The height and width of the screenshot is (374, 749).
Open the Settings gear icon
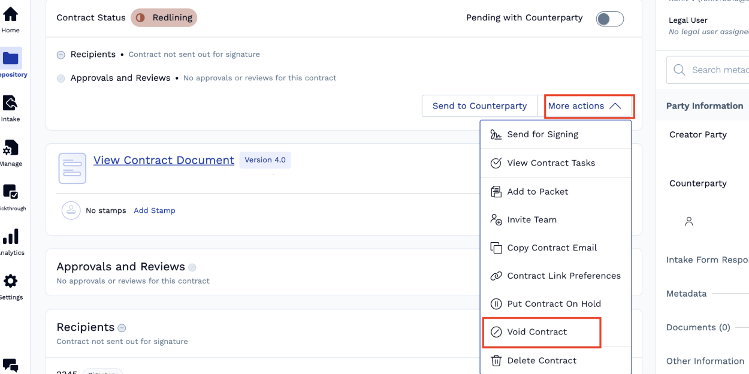pos(11,281)
